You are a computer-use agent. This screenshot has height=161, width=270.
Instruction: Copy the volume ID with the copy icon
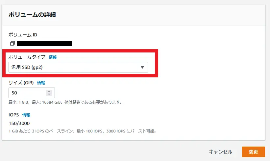(x=12, y=43)
